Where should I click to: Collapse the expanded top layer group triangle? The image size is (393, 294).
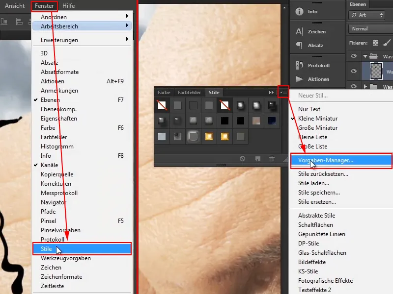[365, 56]
